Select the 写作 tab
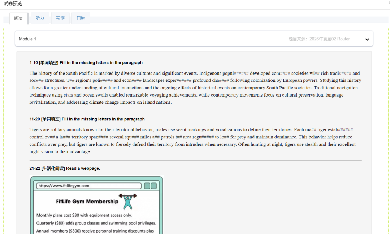 [60, 18]
